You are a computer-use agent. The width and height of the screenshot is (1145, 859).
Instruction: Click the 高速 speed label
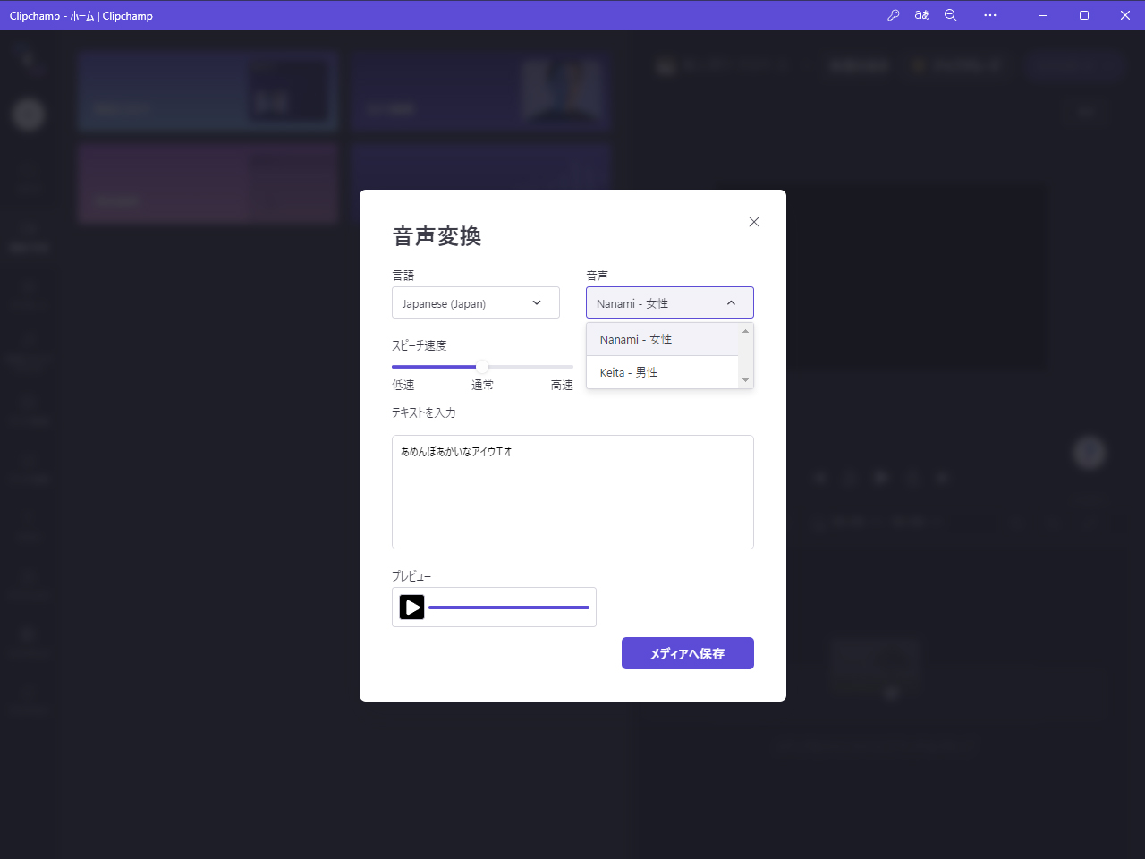[x=562, y=386]
